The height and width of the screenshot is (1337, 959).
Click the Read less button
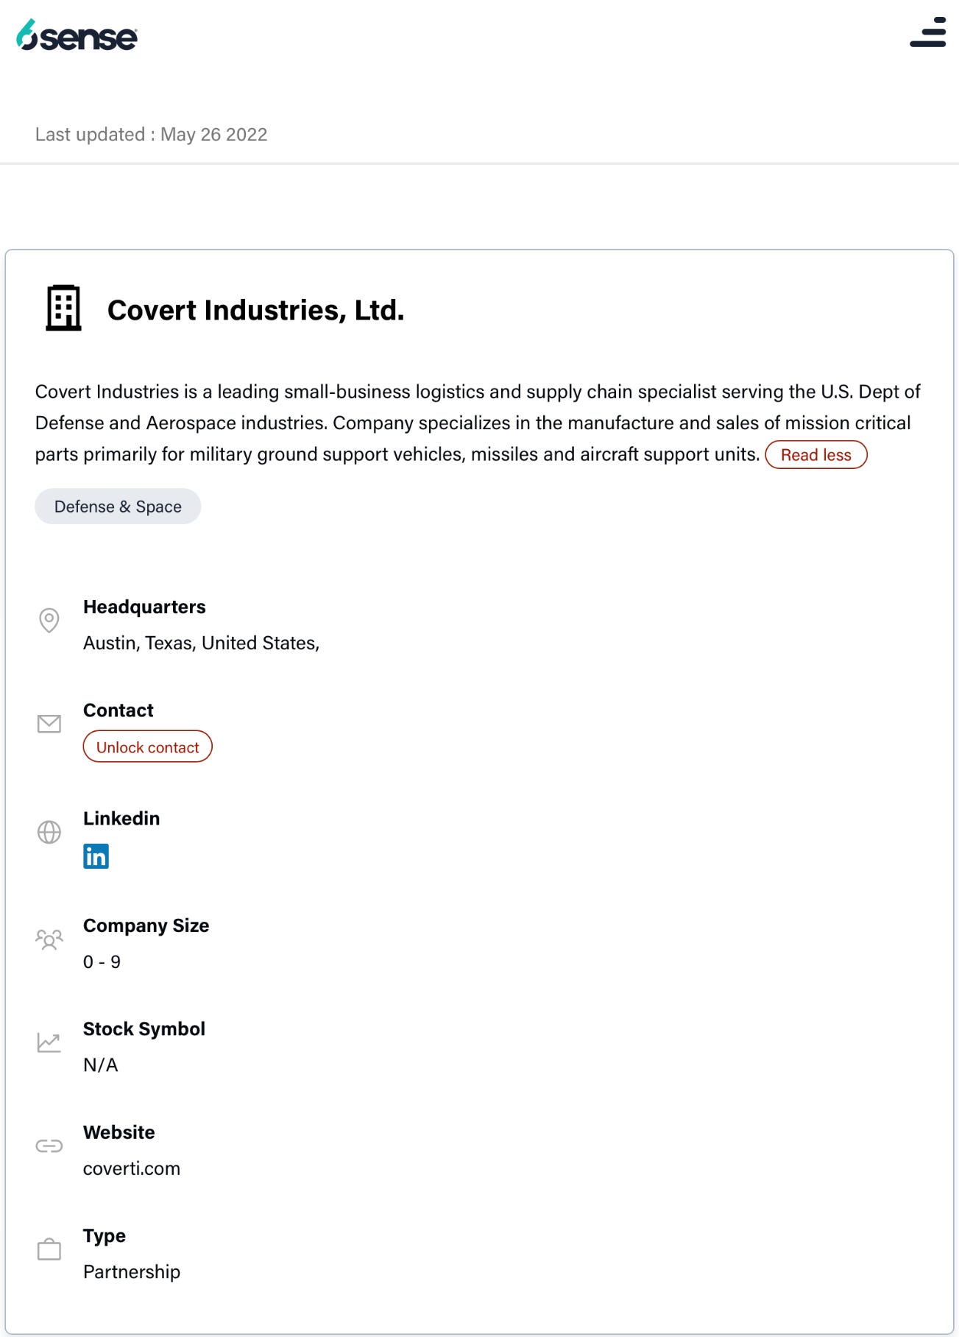point(815,455)
